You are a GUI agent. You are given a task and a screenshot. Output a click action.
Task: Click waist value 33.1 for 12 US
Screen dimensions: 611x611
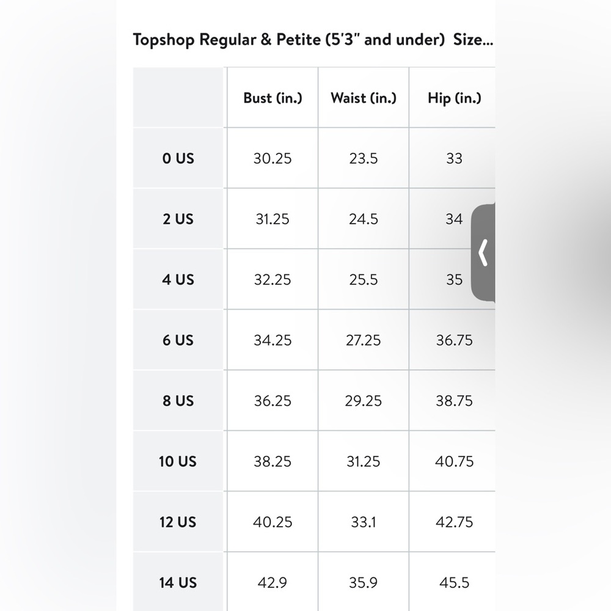click(x=364, y=522)
